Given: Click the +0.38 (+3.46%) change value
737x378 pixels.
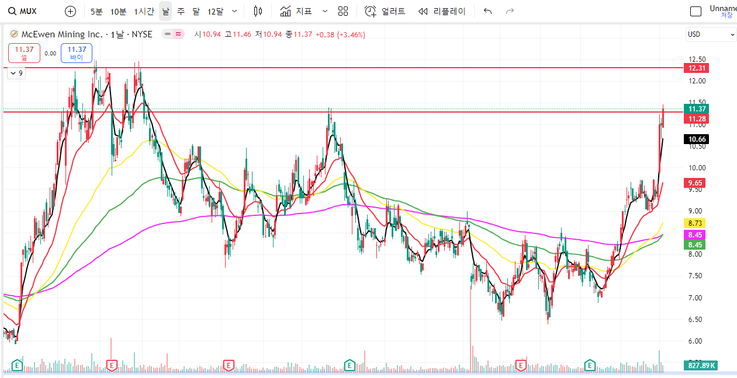Looking at the screenshot, I should 340,34.
